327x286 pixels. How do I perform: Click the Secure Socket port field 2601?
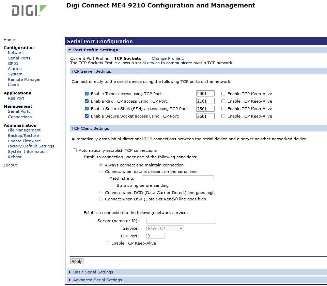pos(205,116)
